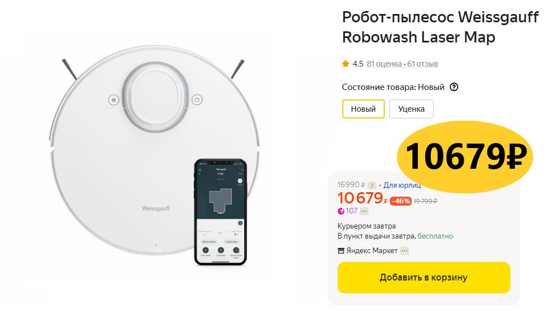Expand the chevron next to the 16990 ₽ price

point(371,185)
